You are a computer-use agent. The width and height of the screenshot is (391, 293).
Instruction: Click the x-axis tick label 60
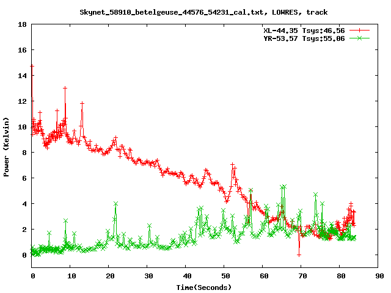[264, 276]
